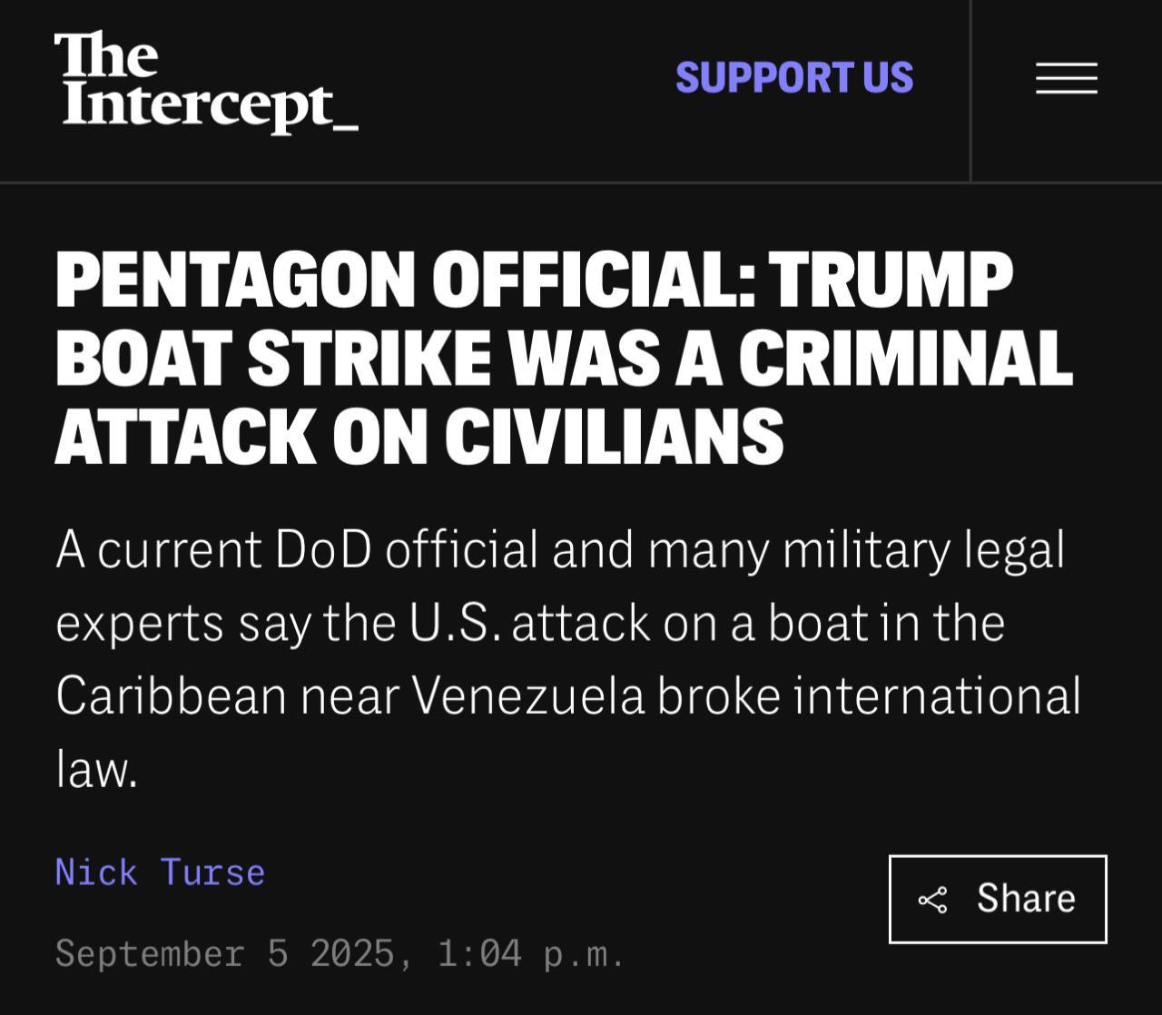Click the word "law." ending the summary
1162x1015 pixels.
tap(96, 770)
